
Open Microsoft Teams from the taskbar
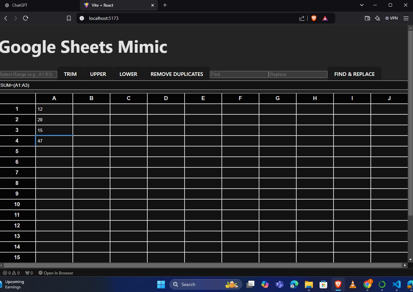pos(279,284)
